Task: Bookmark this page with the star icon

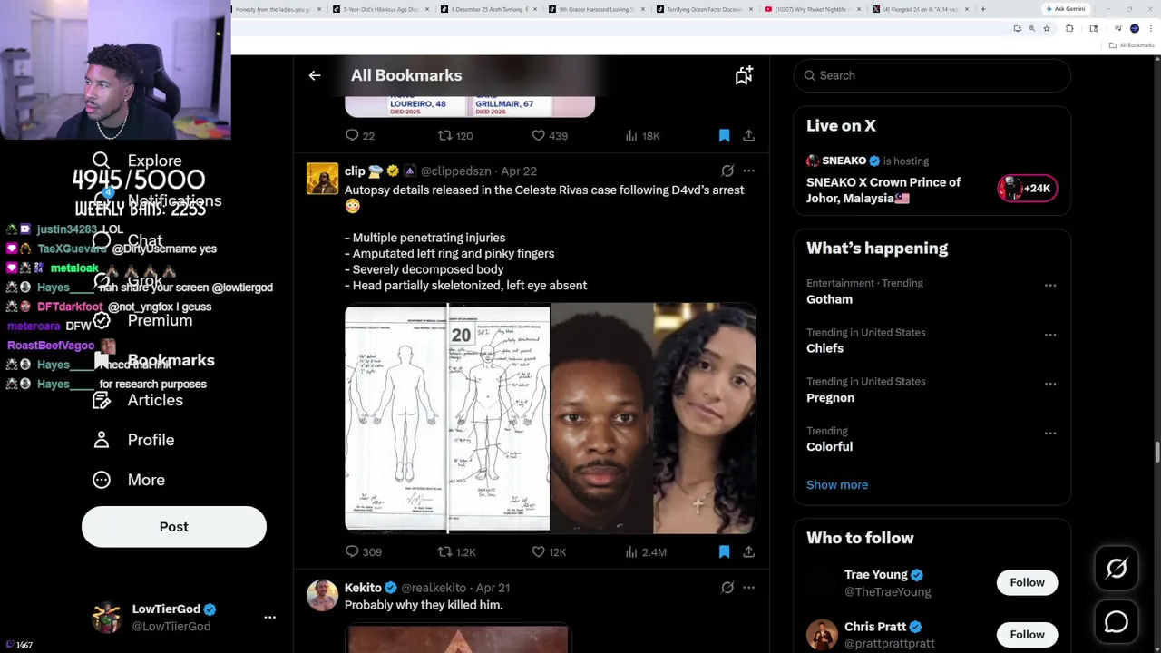Action: tap(1046, 29)
